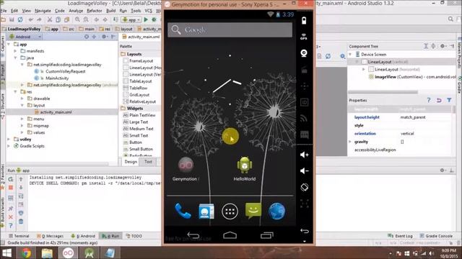Expand the gravity property
Viewport: 462px width, 259px height.
(x=350, y=142)
